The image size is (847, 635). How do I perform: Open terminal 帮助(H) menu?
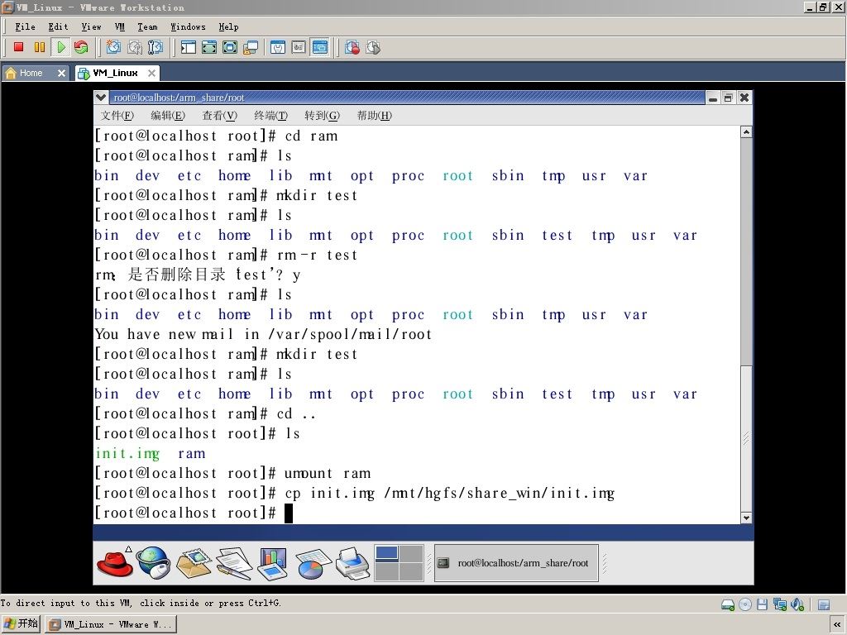tap(375, 115)
